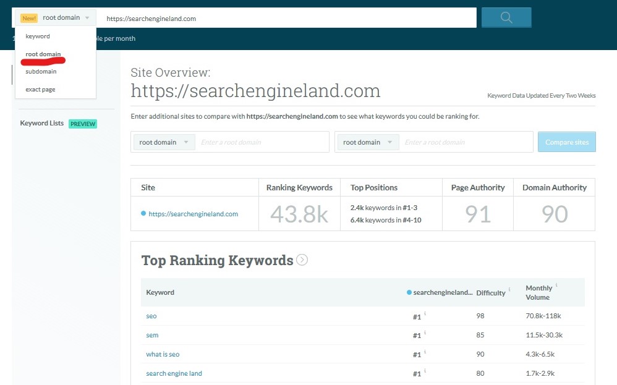Open the Top Ranking Keywords arrow icon

pos(302,260)
